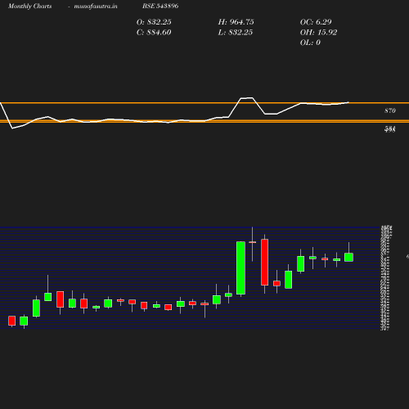Select the close price 'C: 884.60'
Viewport: 409px width, 409px height.
pyautogui.click(x=154, y=33)
